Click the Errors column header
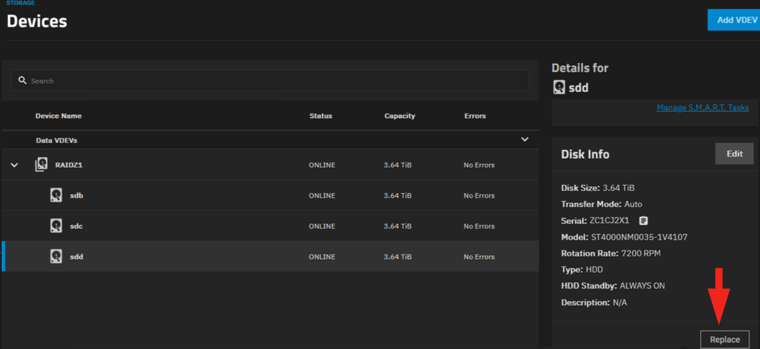Image resolution: width=760 pixels, height=349 pixels. click(475, 116)
